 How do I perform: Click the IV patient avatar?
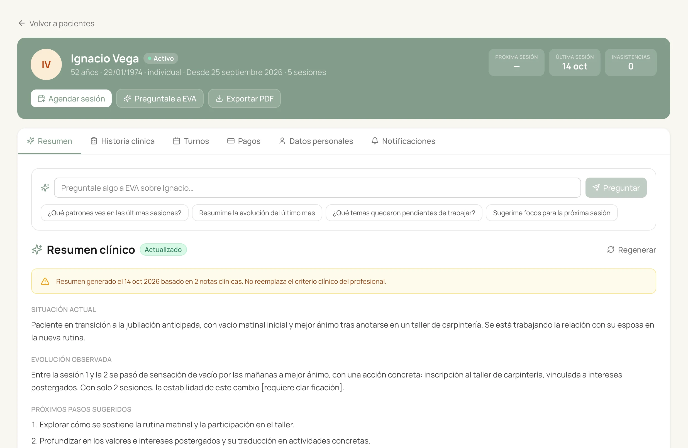(x=46, y=64)
